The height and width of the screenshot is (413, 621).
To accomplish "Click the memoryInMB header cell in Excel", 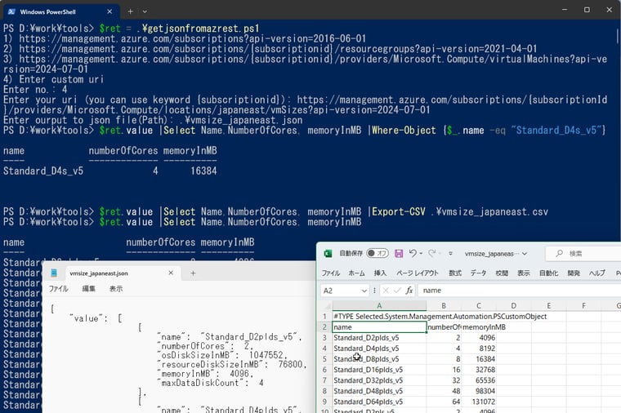I will click(x=479, y=327).
